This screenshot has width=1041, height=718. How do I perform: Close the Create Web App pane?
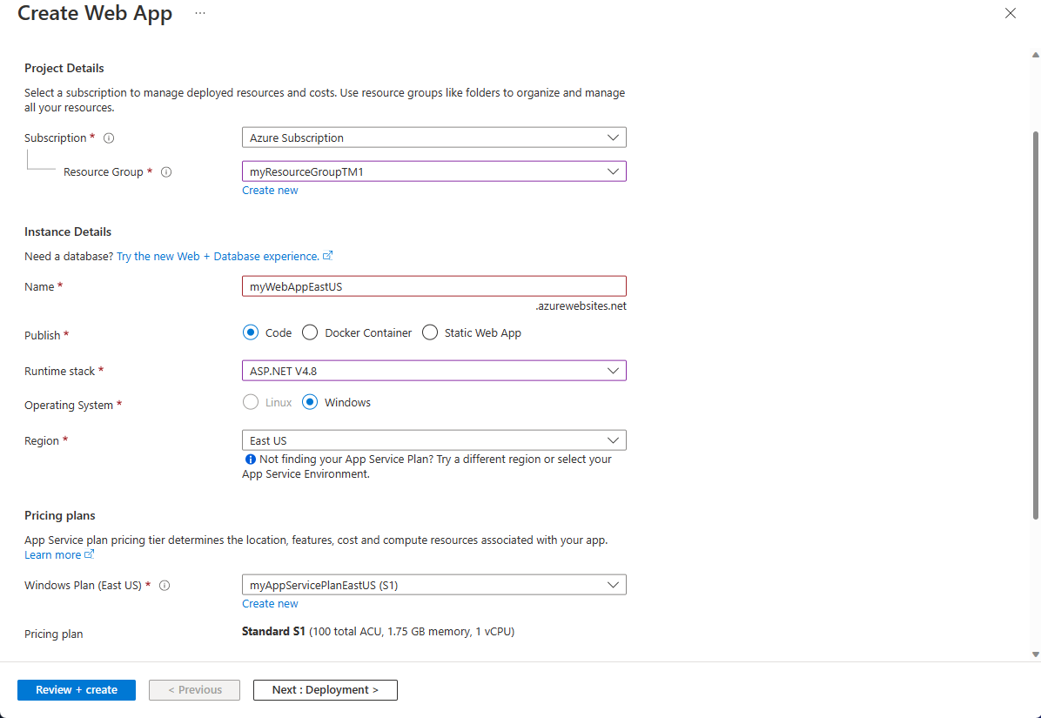coord(1010,13)
